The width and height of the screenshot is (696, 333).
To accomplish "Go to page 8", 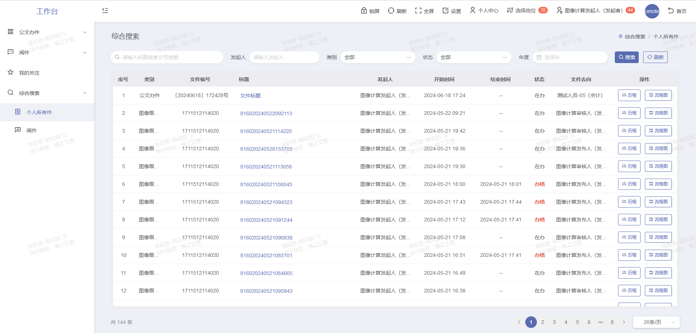I will click(x=612, y=322).
